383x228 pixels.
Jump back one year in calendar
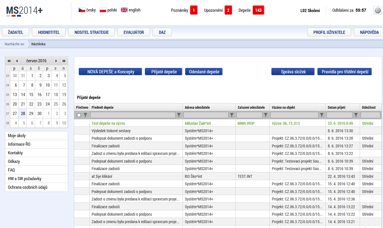9,61
